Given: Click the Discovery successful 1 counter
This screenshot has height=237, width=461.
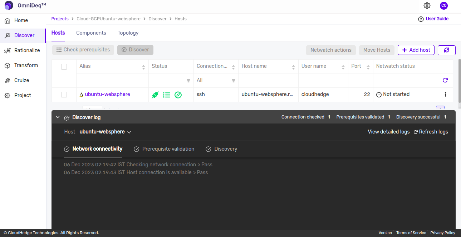Looking at the screenshot, I should pyautogui.click(x=421, y=117).
